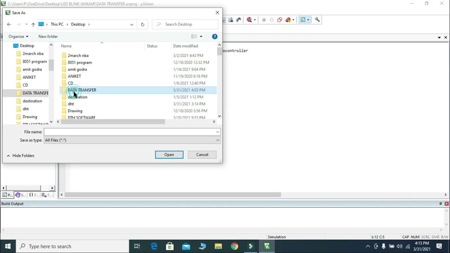Change the view layout icon
The width and height of the screenshot is (450, 253).
[194, 37]
